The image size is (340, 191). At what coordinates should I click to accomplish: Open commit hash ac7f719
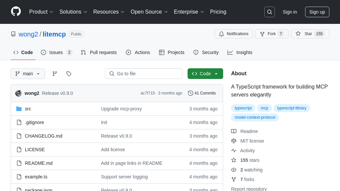[148, 93]
